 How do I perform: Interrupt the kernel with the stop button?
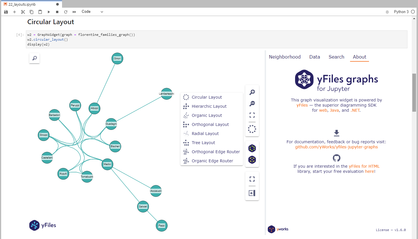click(x=57, y=12)
